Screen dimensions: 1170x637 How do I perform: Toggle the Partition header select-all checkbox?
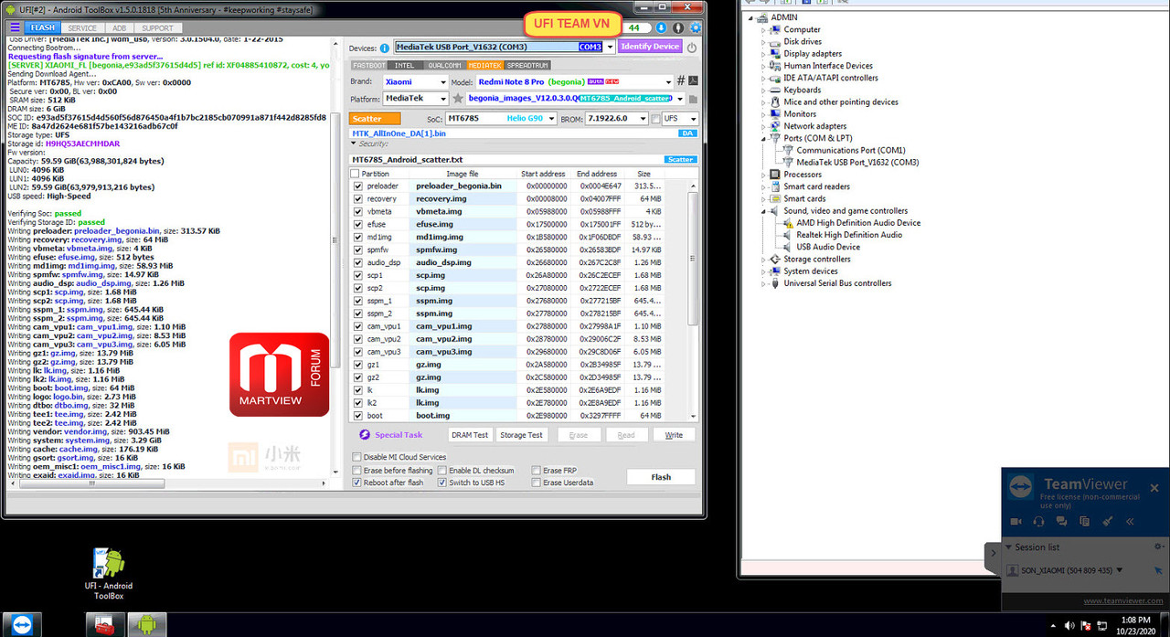coord(356,174)
